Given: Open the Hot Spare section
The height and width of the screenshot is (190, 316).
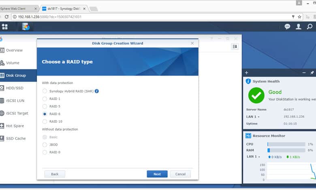Looking at the screenshot, I should 15,126.
